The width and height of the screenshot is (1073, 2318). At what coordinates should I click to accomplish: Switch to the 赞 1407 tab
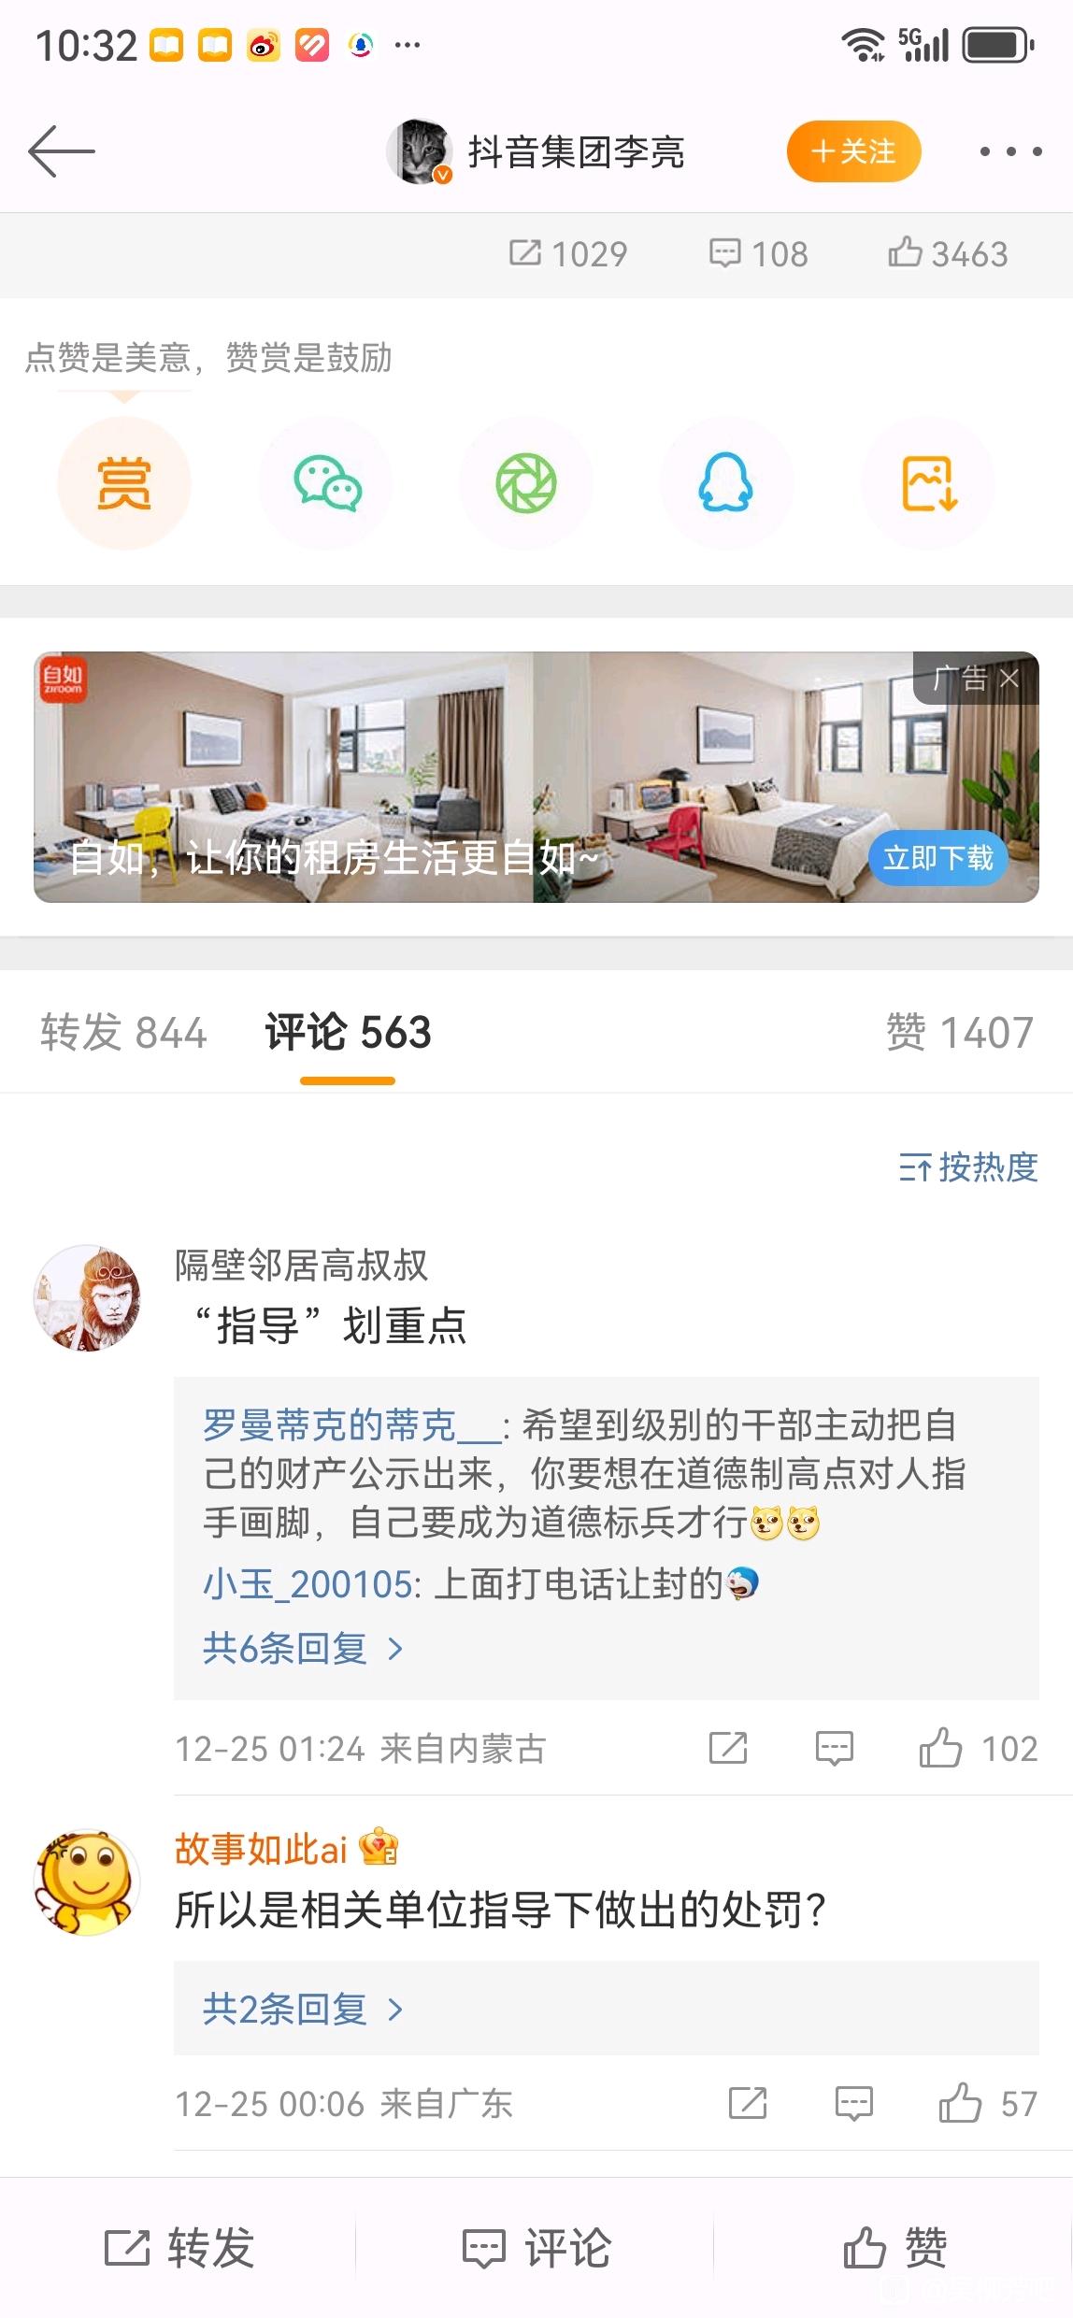960,1033
